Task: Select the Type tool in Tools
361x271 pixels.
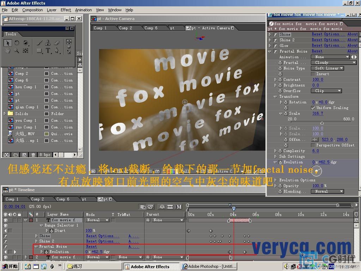Action: tap(48, 50)
